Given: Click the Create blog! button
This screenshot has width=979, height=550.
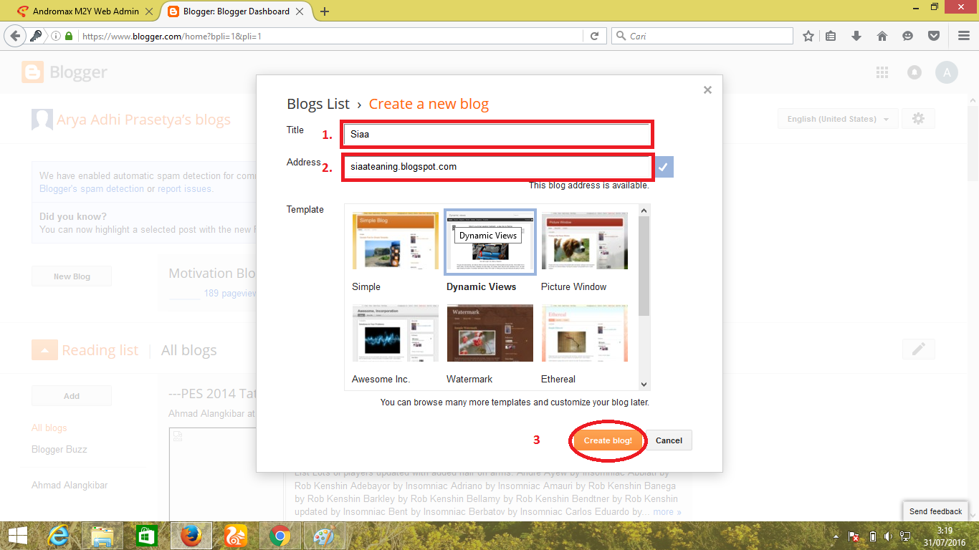Looking at the screenshot, I should [607, 440].
